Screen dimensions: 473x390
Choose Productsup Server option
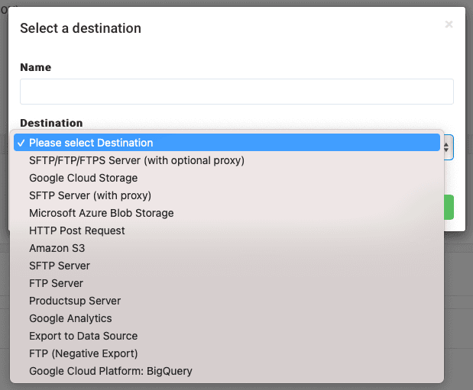(x=75, y=301)
